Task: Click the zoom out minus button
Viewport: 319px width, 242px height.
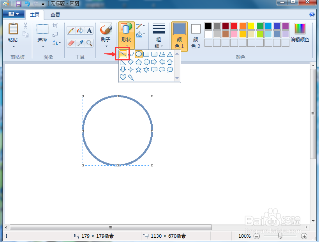Action: click(x=257, y=236)
